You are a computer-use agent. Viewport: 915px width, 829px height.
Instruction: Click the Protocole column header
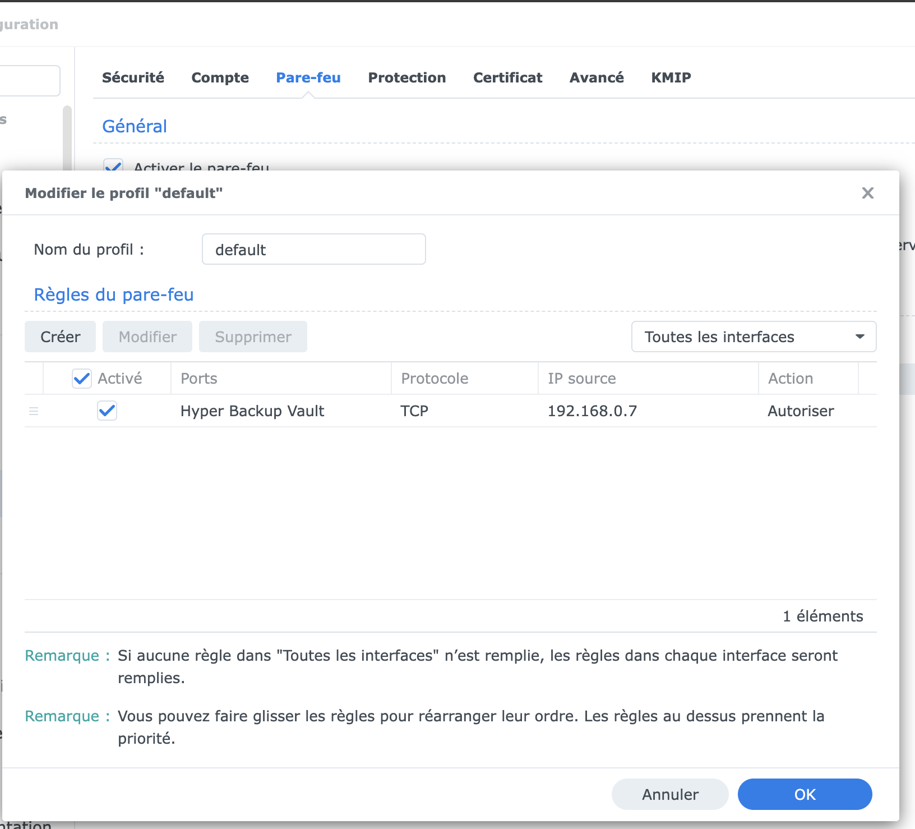464,379
